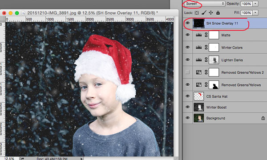This screenshot has height=160, width=267.
Task: Open the Fill slider dropdown arrow
Action: pyautogui.click(x=255, y=12)
